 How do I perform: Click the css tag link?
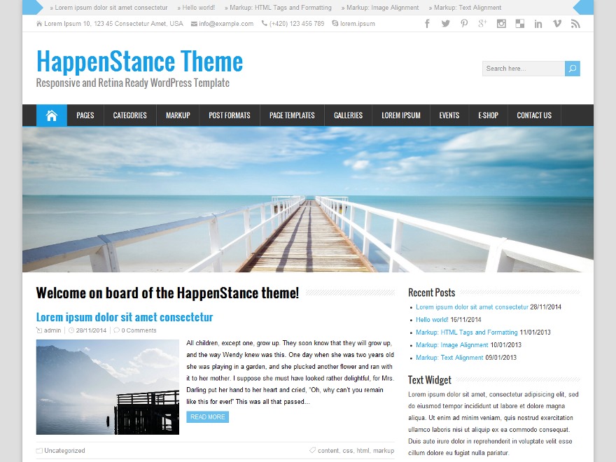pyautogui.click(x=347, y=451)
